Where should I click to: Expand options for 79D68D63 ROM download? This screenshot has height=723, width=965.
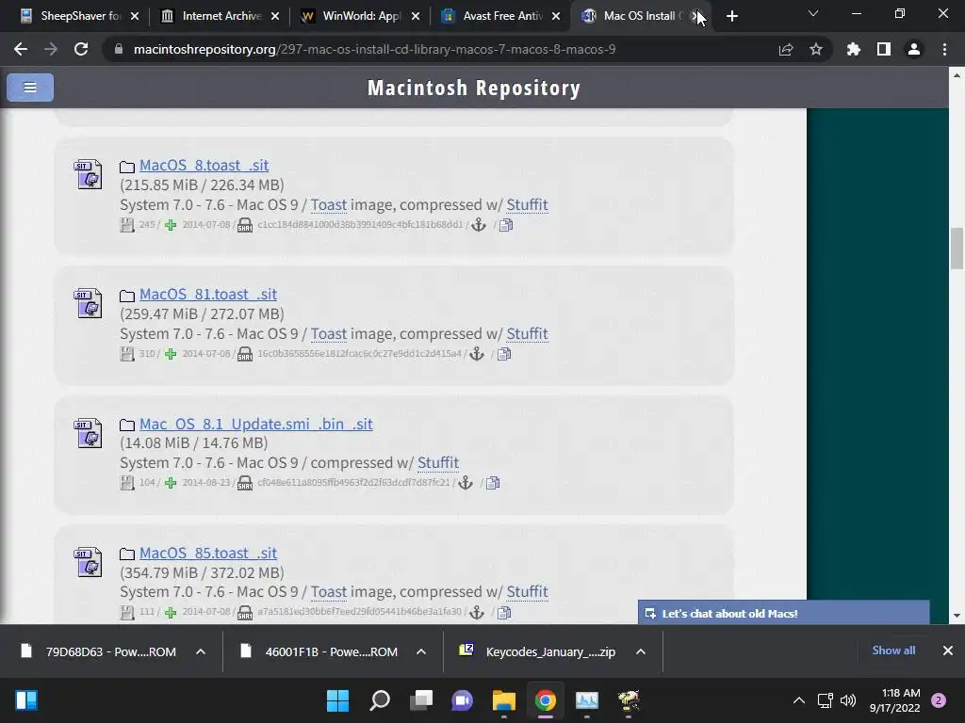pyautogui.click(x=200, y=651)
